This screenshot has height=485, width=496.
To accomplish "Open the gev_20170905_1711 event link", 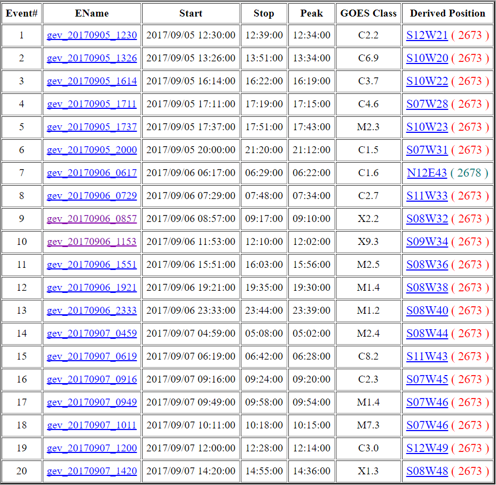I will (92, 104).
